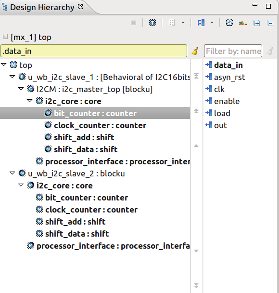Click the load port icon
Image resolution: width=279 pixels, height=293 pixels.
tap(209, 113)
